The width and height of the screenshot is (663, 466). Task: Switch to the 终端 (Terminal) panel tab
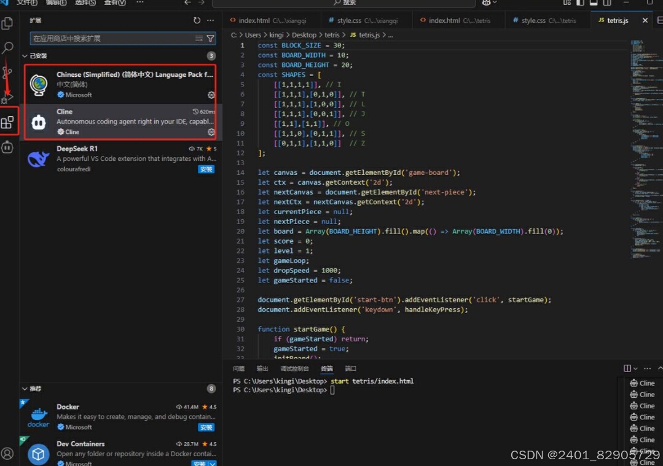coord(326,368)
